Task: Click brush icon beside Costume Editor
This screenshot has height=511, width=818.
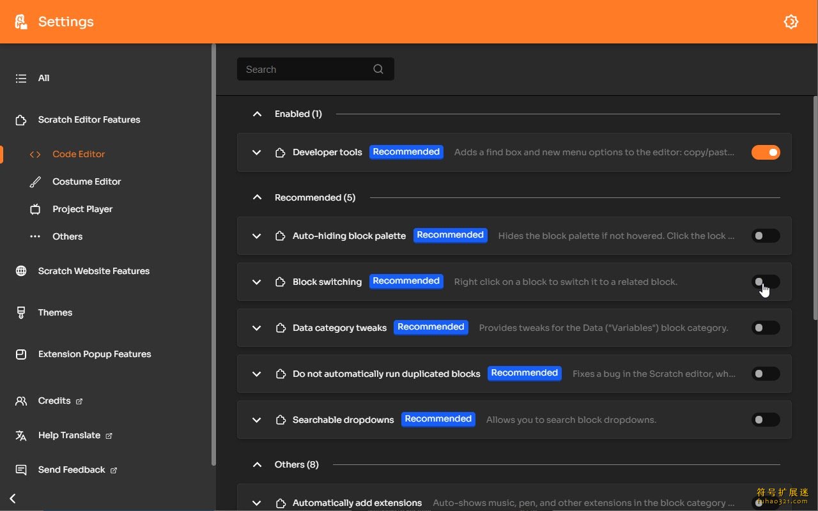Action: click(35, 182)
